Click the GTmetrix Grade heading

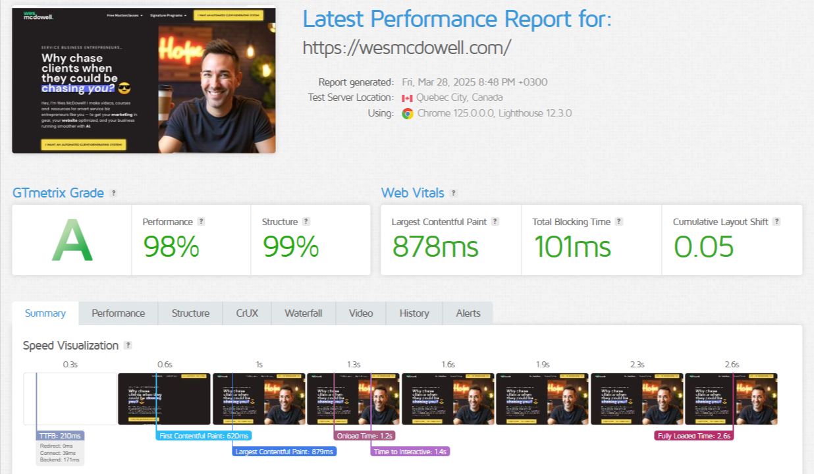[x=58, y=193]
